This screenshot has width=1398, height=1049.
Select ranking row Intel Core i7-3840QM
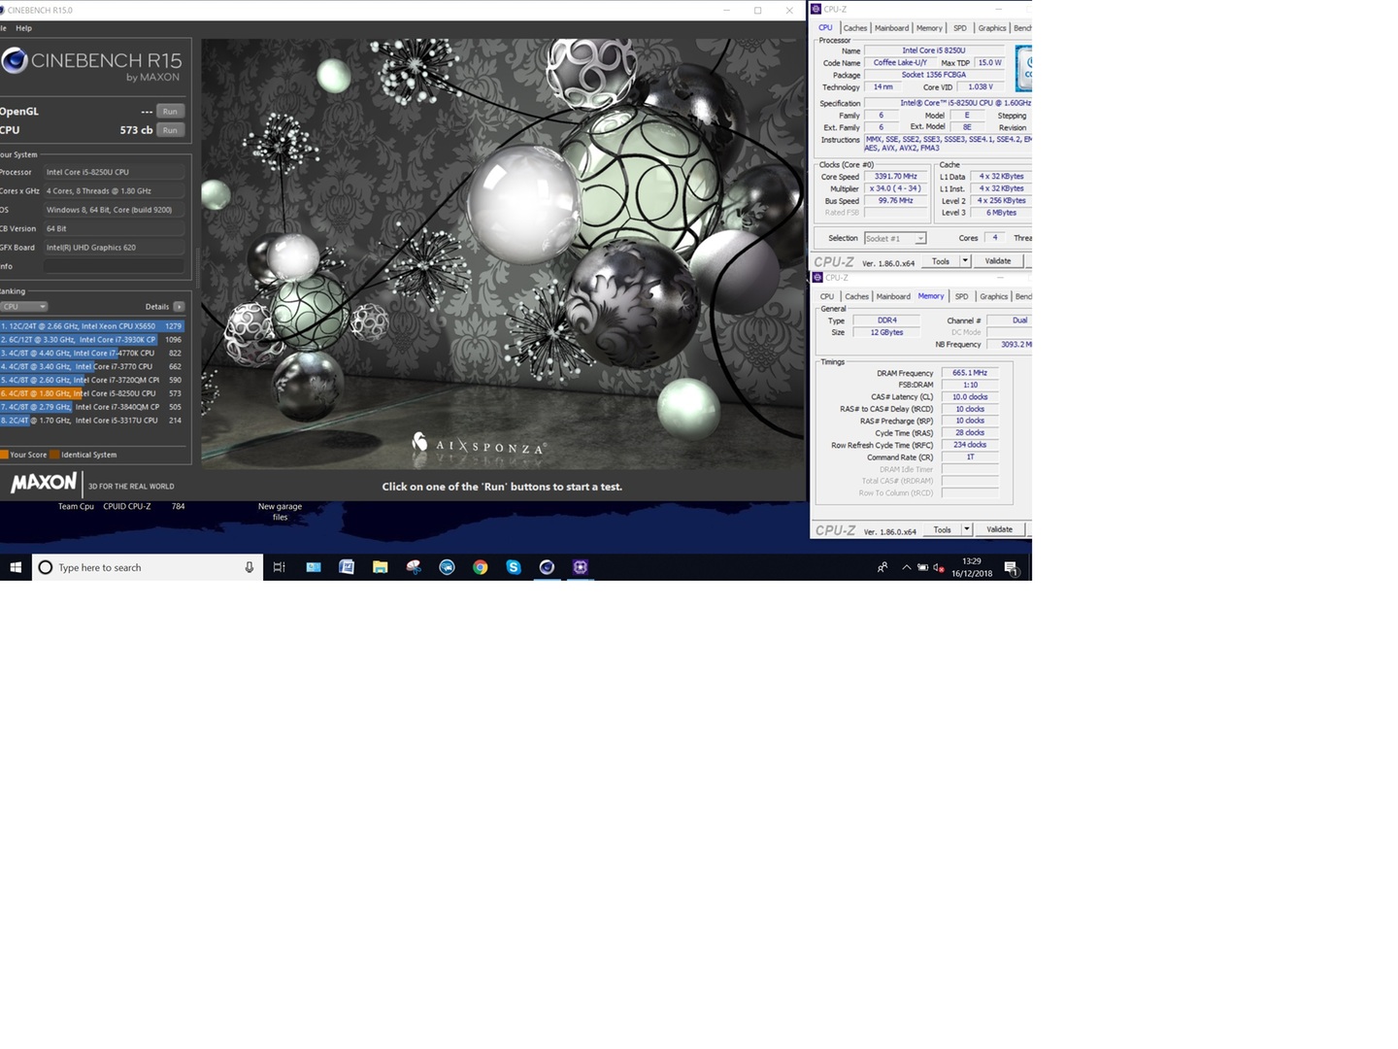point(92,408)
